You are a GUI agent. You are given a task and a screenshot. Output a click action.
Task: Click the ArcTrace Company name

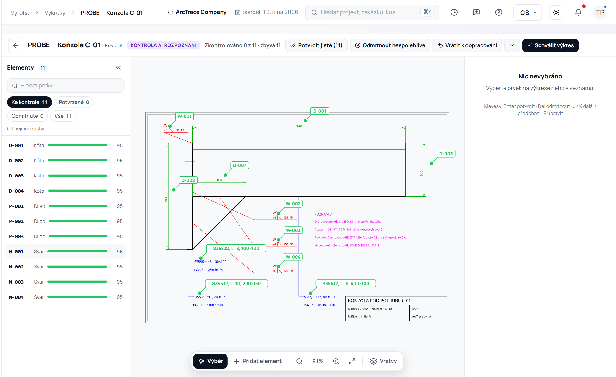[201, 12]
